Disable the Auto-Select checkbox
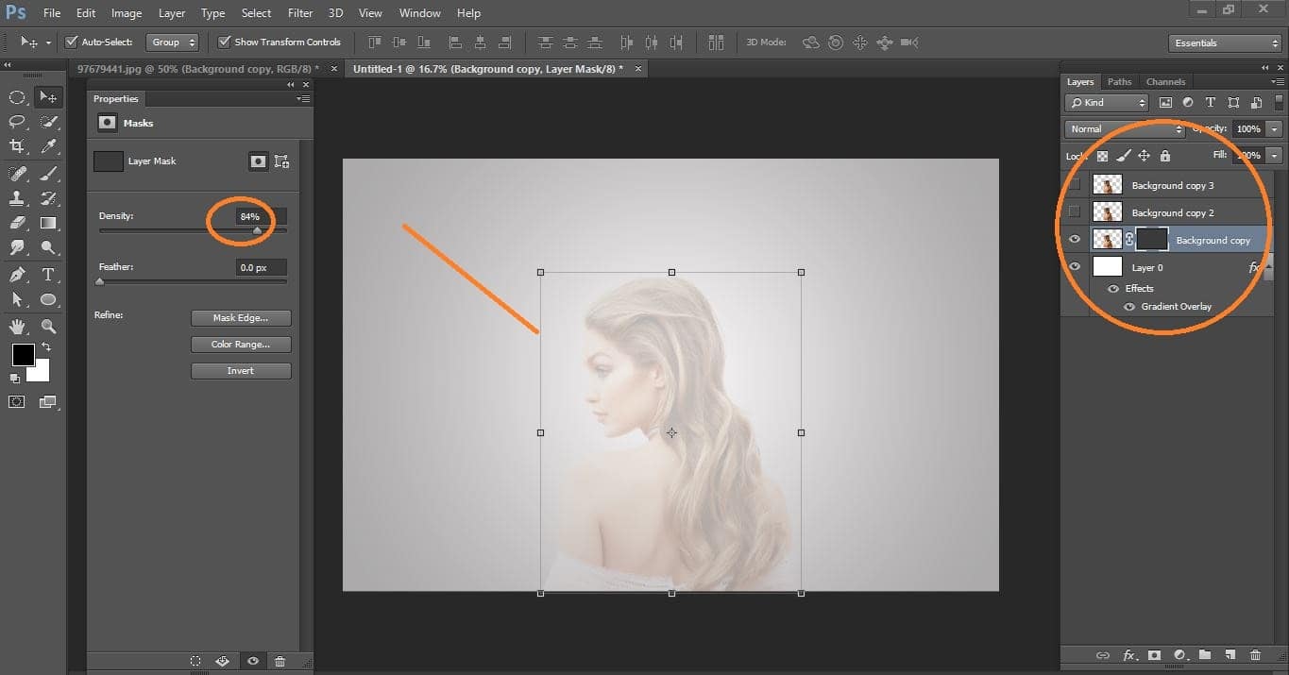This screenshot has width=1289, height=675. pos(72,42)
